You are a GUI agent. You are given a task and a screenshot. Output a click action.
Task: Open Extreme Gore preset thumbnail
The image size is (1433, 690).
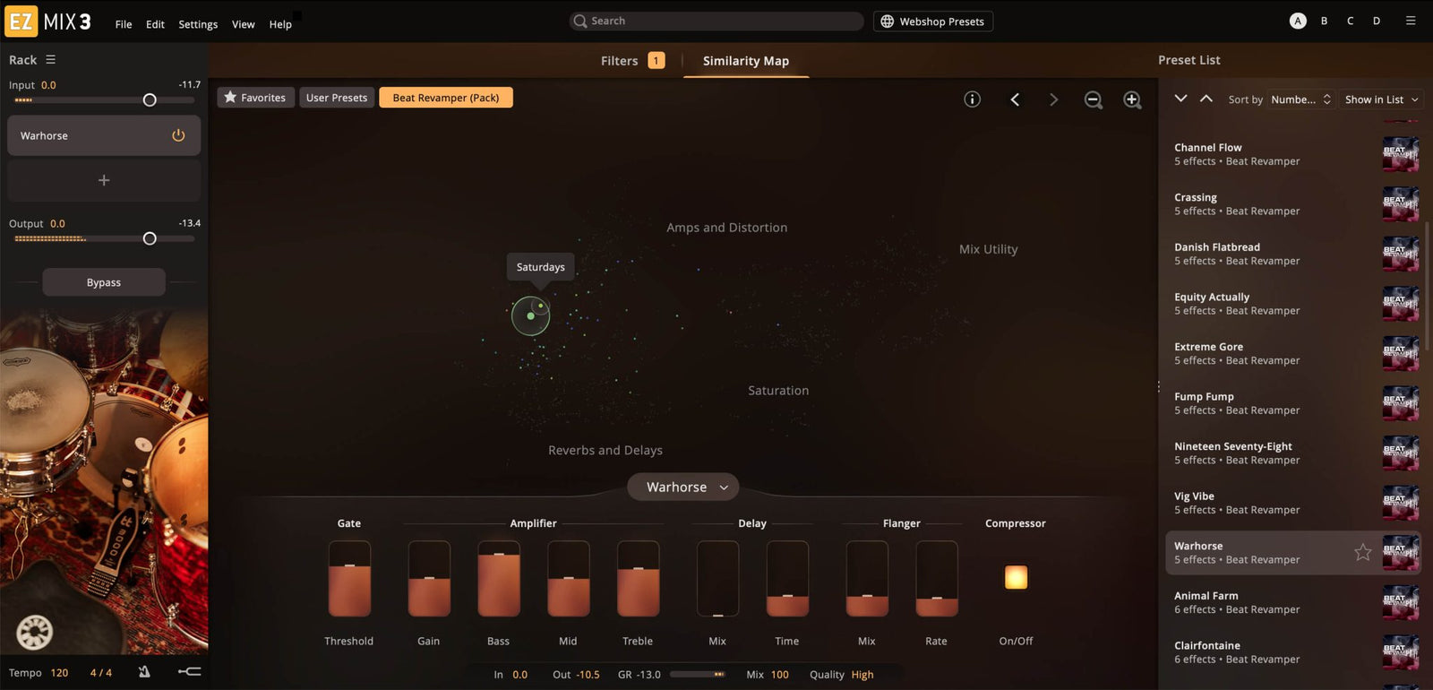coord(1401,353)
